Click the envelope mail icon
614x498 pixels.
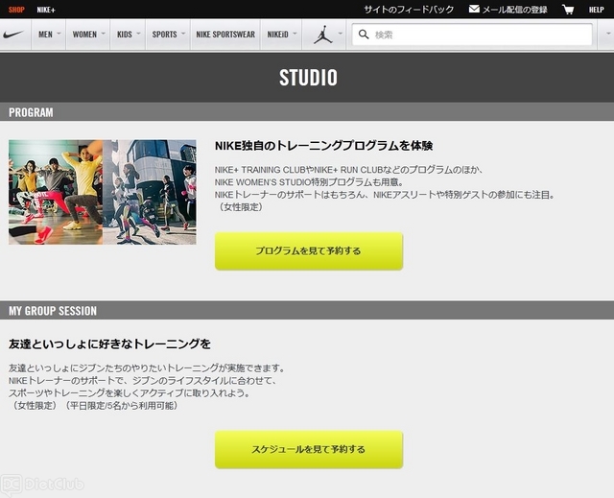tap(474, 10)
